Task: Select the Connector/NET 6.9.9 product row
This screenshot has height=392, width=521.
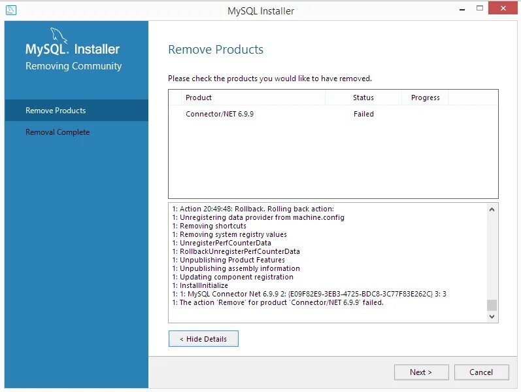Action: pos(333,114)
